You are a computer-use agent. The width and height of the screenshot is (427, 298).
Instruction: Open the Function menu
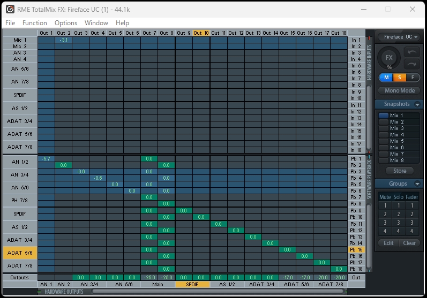[35, 23]
